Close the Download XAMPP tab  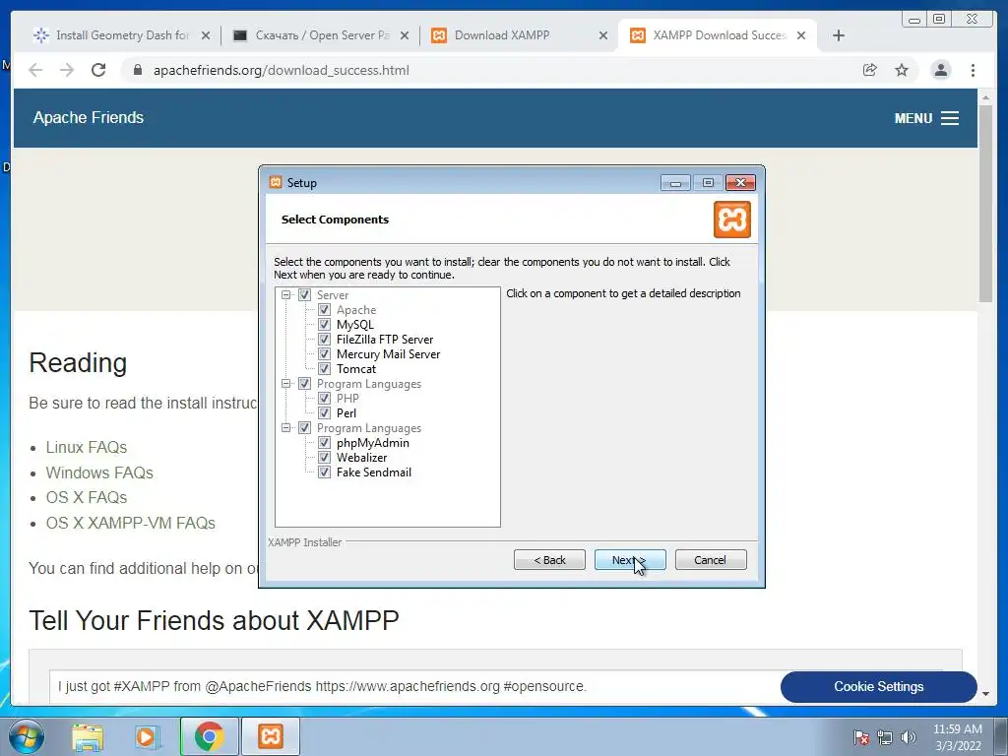(603, 35)
